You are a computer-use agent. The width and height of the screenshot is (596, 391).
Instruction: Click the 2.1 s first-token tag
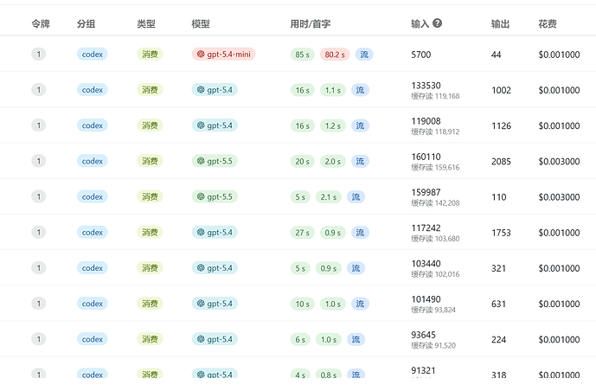point(329,197)
